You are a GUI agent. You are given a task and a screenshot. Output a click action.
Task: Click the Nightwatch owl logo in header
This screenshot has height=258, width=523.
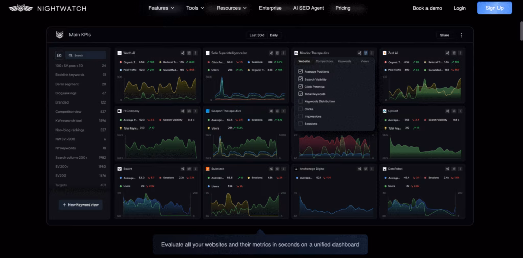click(x=20, y=8)
